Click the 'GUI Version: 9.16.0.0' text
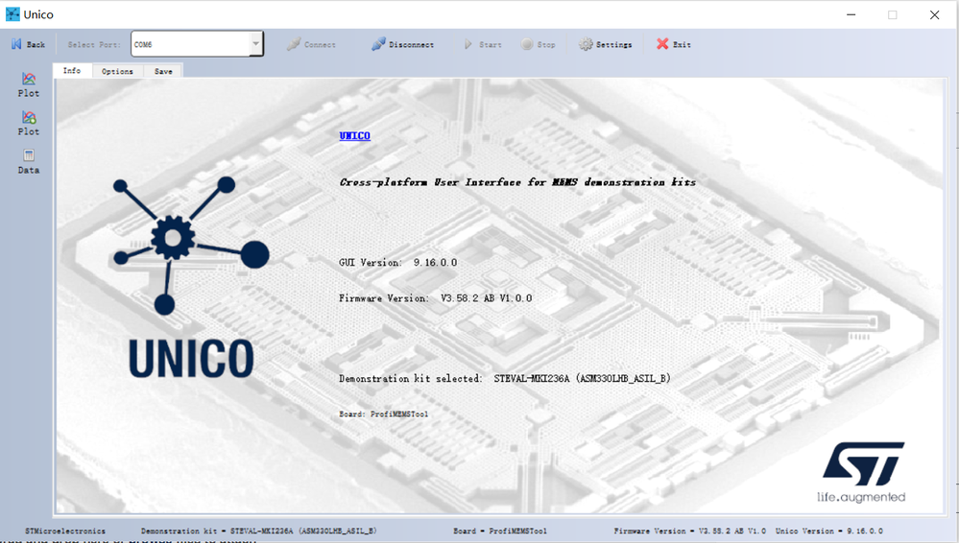 click(x=398, y=262)
